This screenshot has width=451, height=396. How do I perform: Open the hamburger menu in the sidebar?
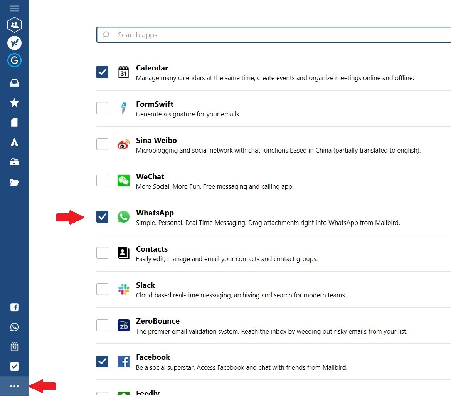[x=14, y=8]
